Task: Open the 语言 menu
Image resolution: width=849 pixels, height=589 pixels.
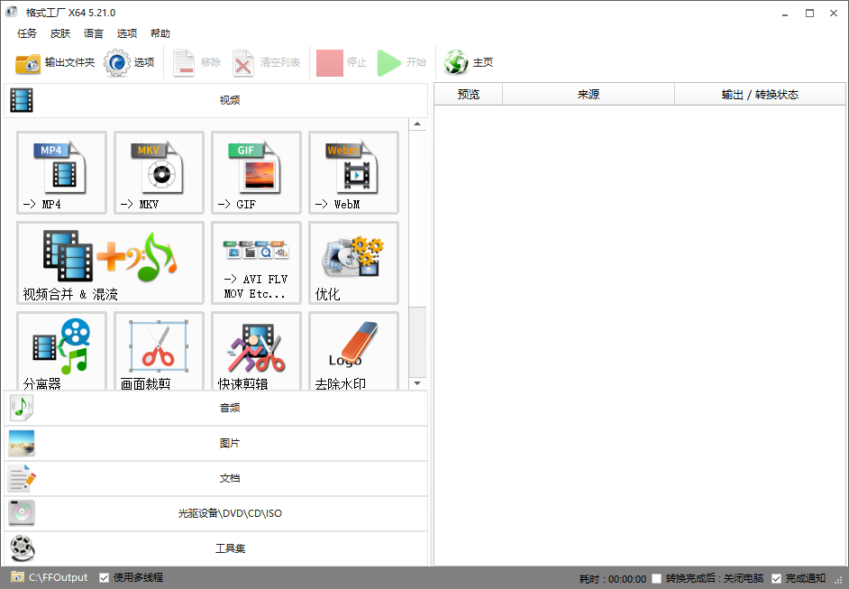Action: [93, 33]
